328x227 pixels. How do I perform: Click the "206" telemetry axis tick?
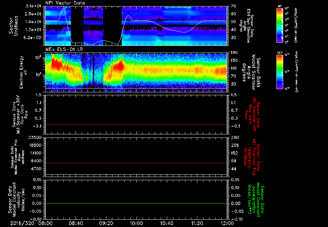tap(234, 145)
